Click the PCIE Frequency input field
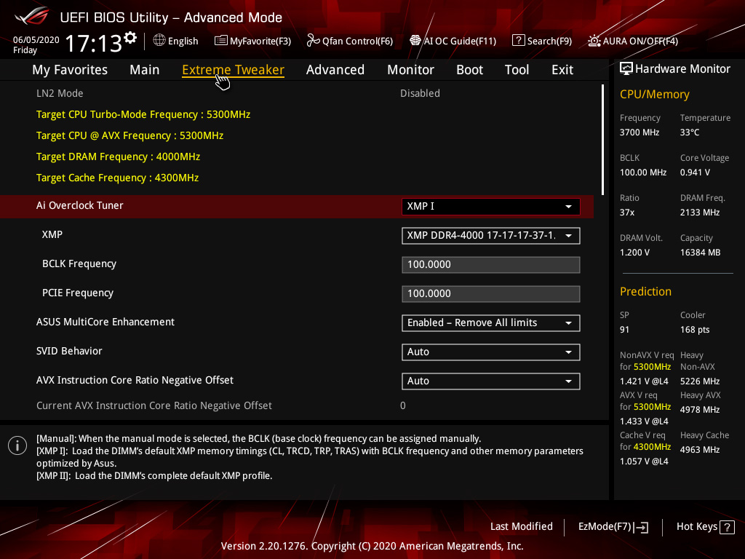This screenshot has height=559, width=745. pos(491,294)
